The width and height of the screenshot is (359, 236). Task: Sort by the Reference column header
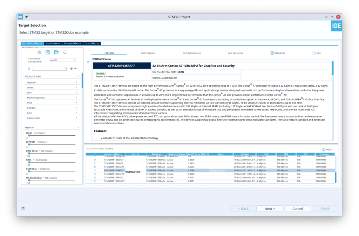click(157, 154)
